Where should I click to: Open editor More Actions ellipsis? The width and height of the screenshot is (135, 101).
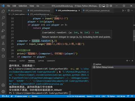tap(132, 10)
